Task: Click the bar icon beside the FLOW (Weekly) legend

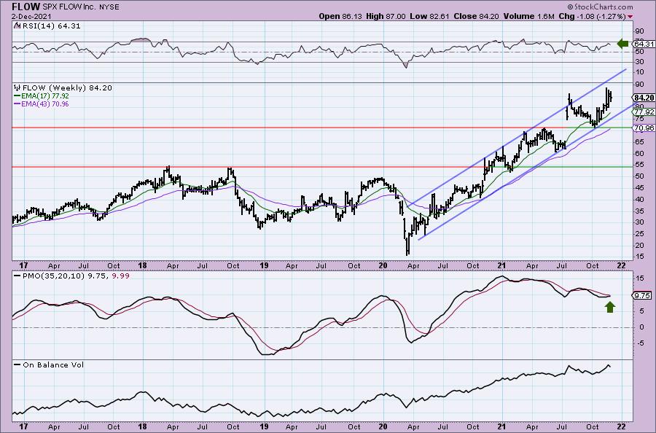Action: (17, 88)
